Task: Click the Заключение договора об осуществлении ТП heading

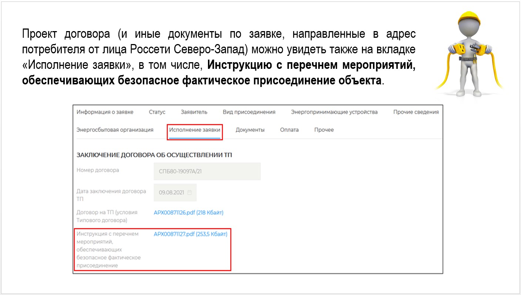Action: click(x=154, y=155)
